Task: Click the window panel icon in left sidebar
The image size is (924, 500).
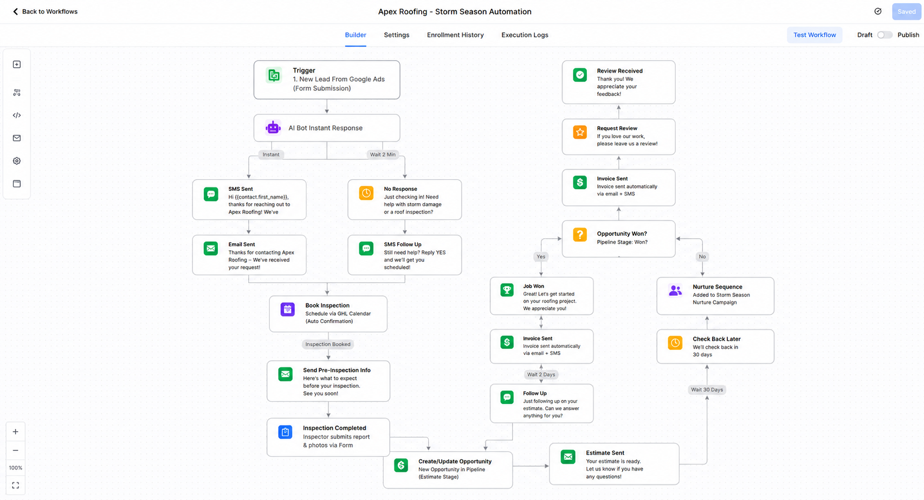Action: pos(17,184)
